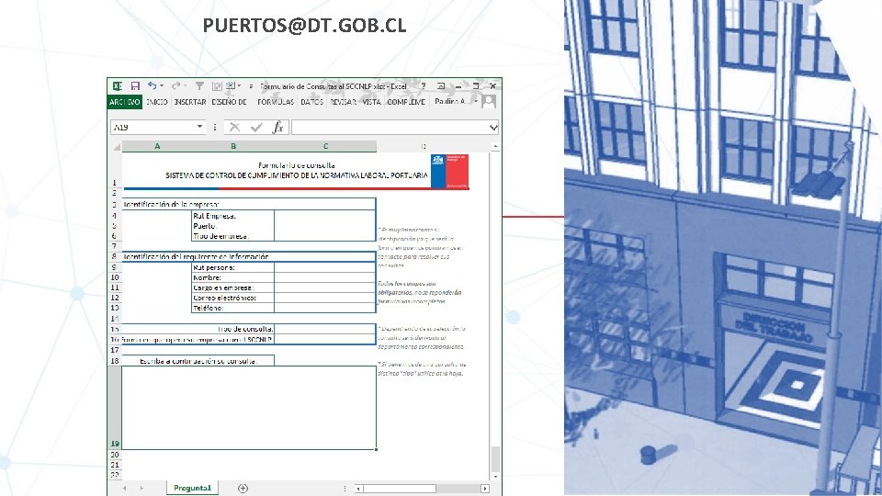Expand the formula bar chevron
This screenshot has height=496, width=882.
click(493, 128)
